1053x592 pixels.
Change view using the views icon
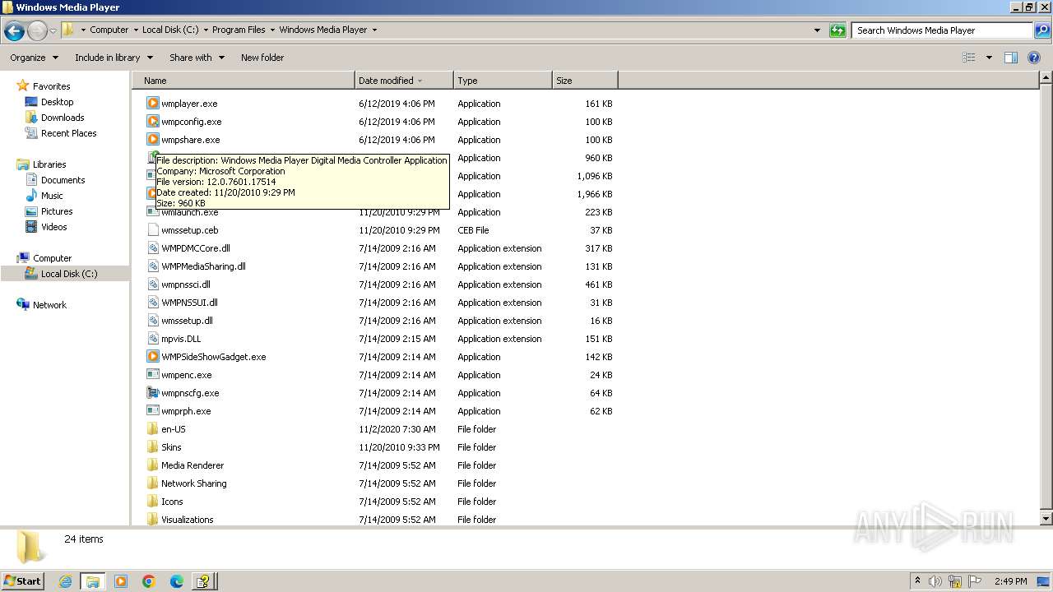pos(969,58)
